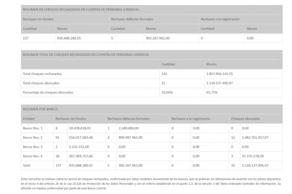Viewport: 292px width, 194px height.
Task: Select the 'Entidad' column header
Action: 29,118
